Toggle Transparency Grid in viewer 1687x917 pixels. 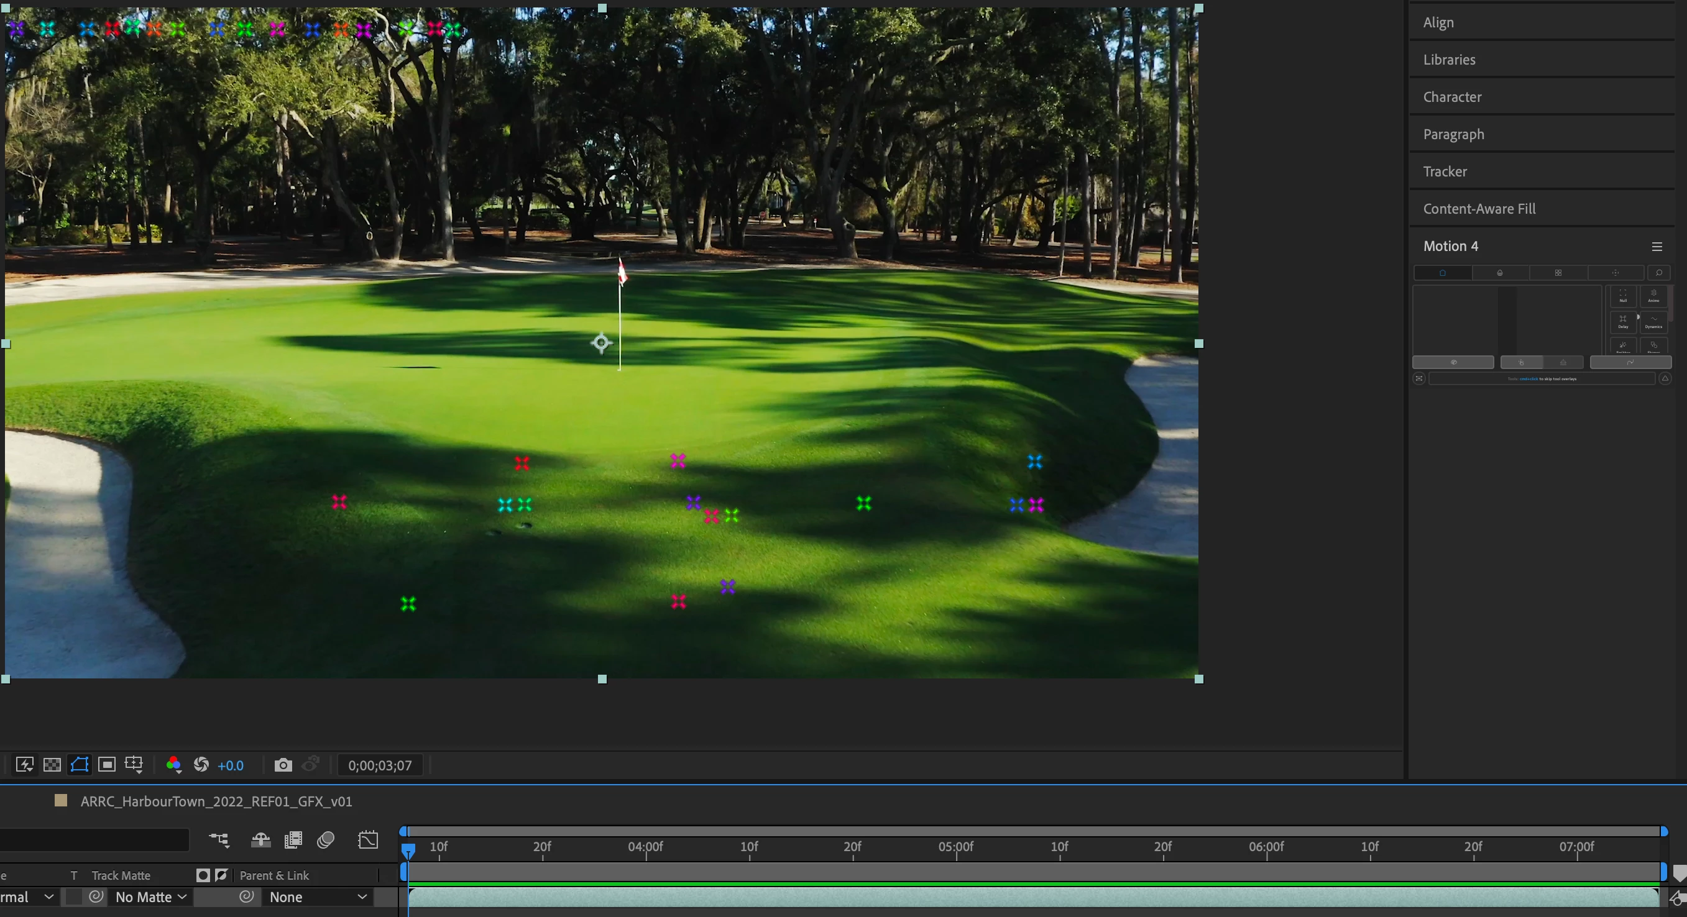[x=52, y=765]
